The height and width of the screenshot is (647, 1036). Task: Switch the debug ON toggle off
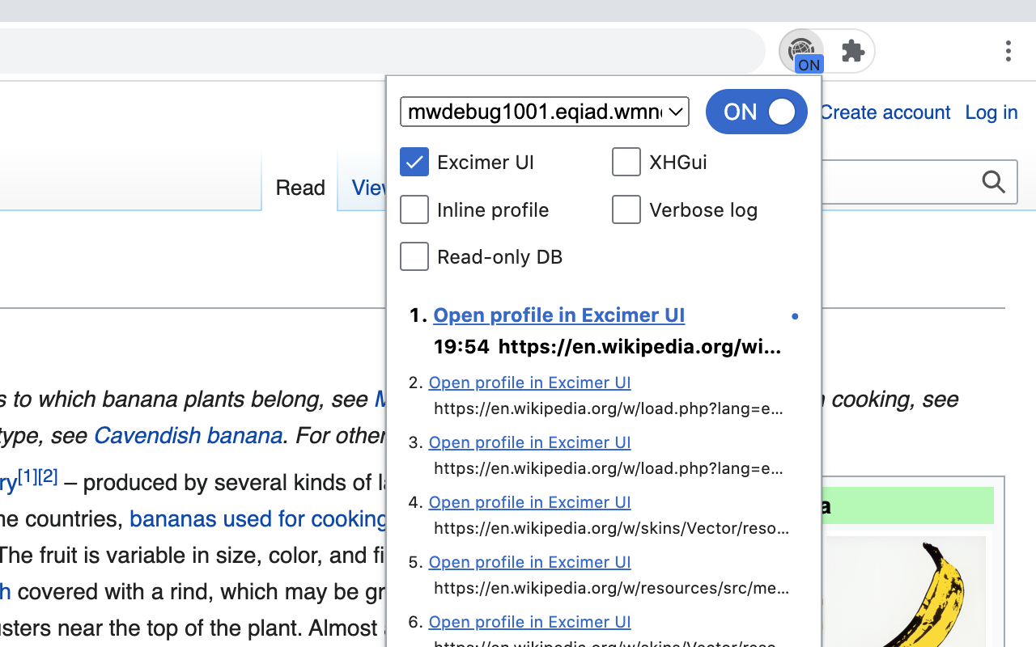point(756,112)
